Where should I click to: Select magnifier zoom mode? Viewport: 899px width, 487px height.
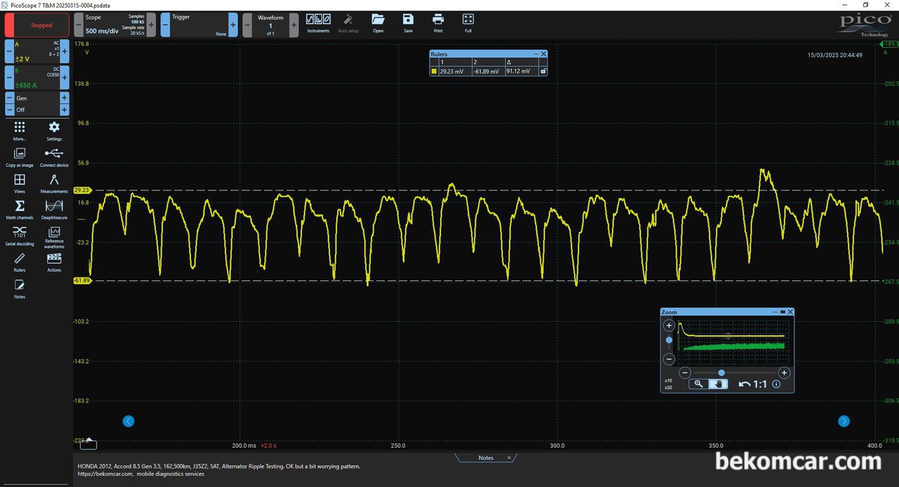(x=698, y=384)
